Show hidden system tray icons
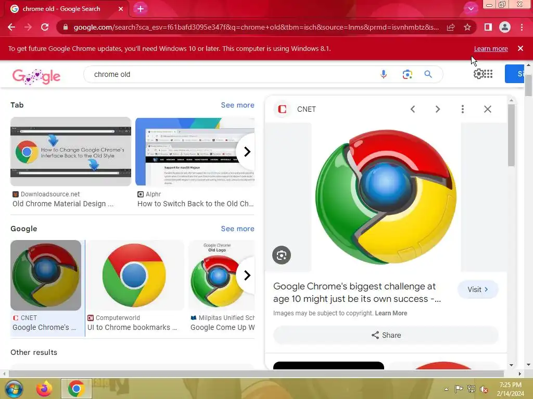 pyautogui.click(x=446, y=389)
